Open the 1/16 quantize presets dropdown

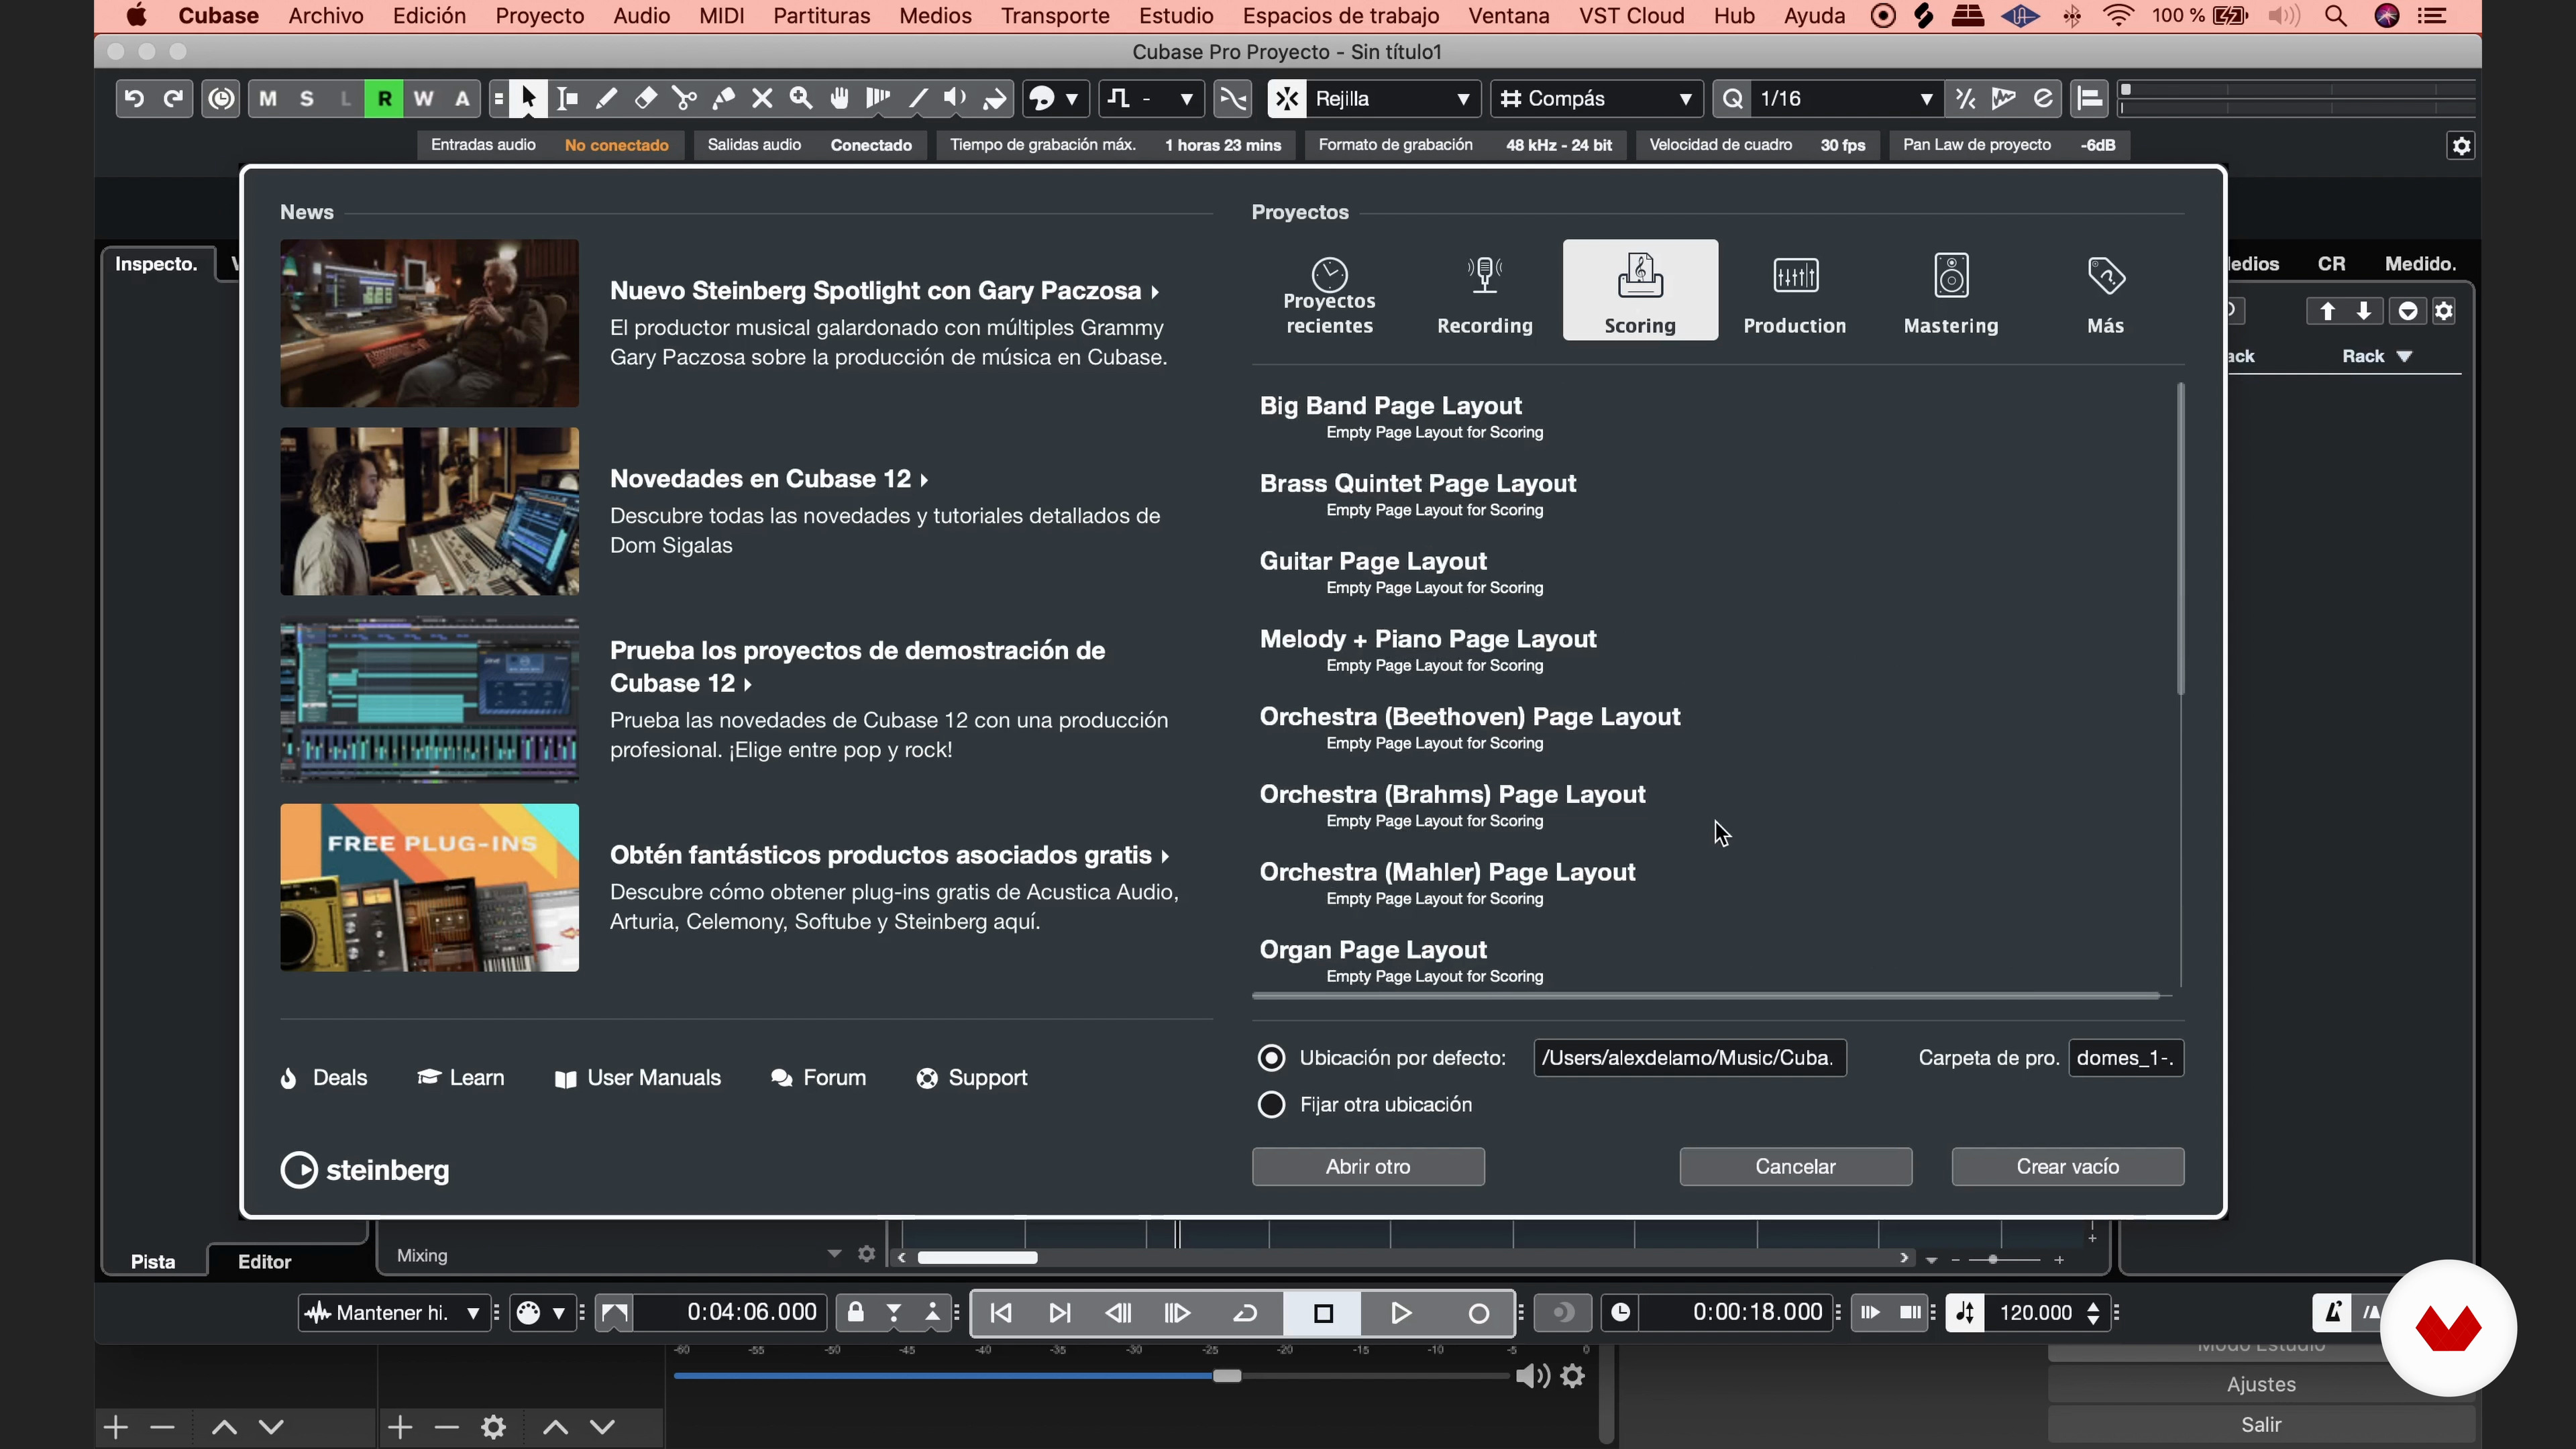pyautogui.click(x=1847, y=98)
